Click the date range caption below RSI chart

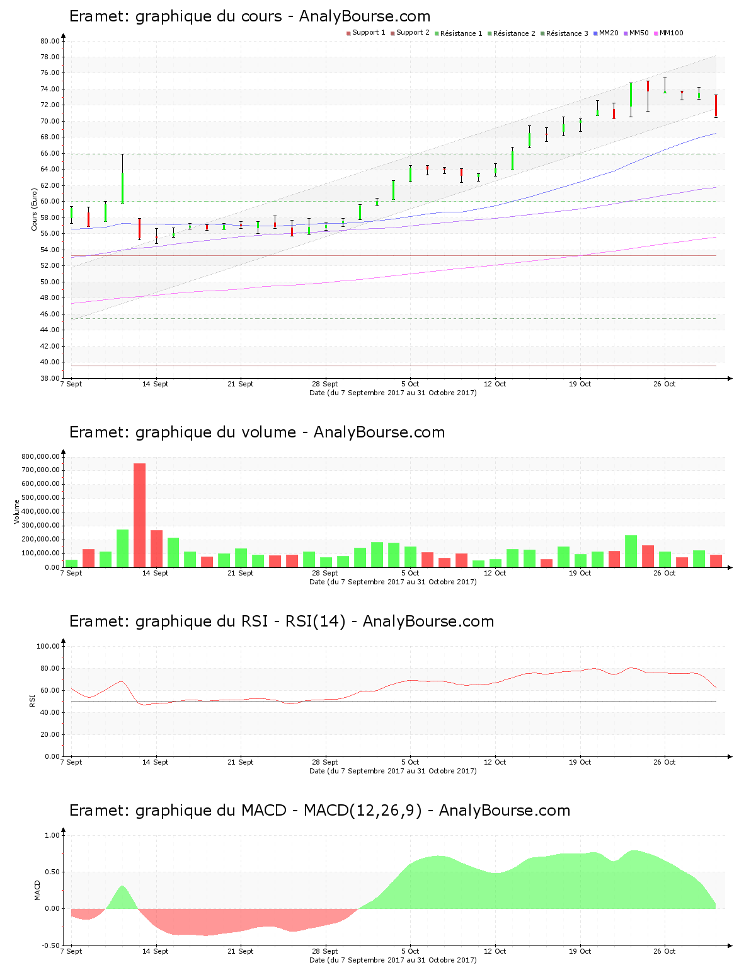click(x=393, y=771)
